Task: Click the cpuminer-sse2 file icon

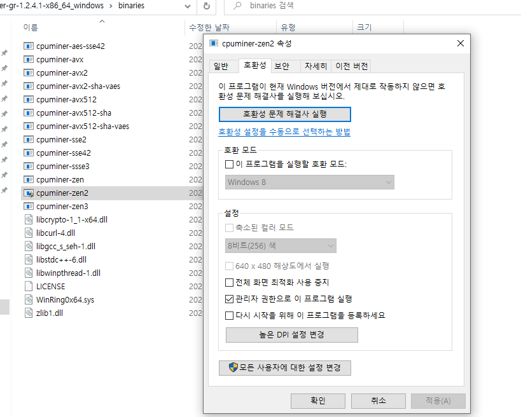Action: click(x=29, y=139)
